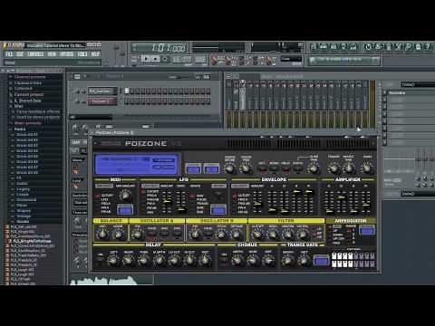Toggle the first step of the top channel
This screenshot has width=435, height=326.
[127, 91]
